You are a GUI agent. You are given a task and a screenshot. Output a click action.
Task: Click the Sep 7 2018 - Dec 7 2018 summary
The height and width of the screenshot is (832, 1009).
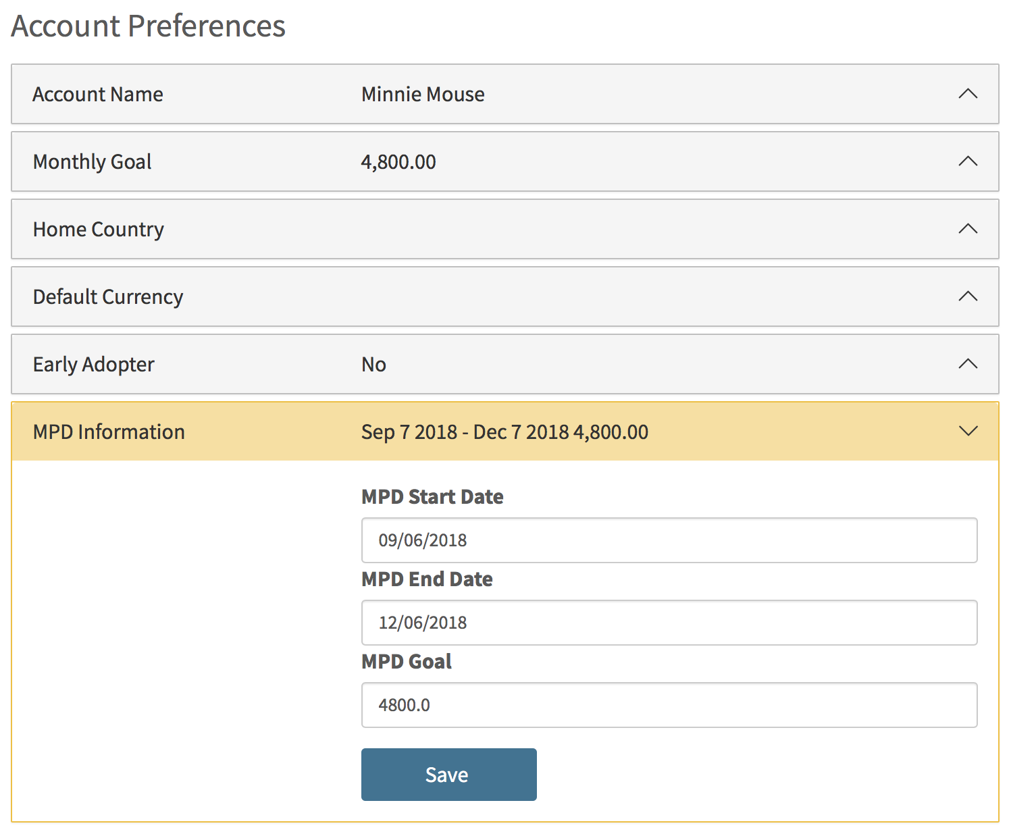coord(504,432)
